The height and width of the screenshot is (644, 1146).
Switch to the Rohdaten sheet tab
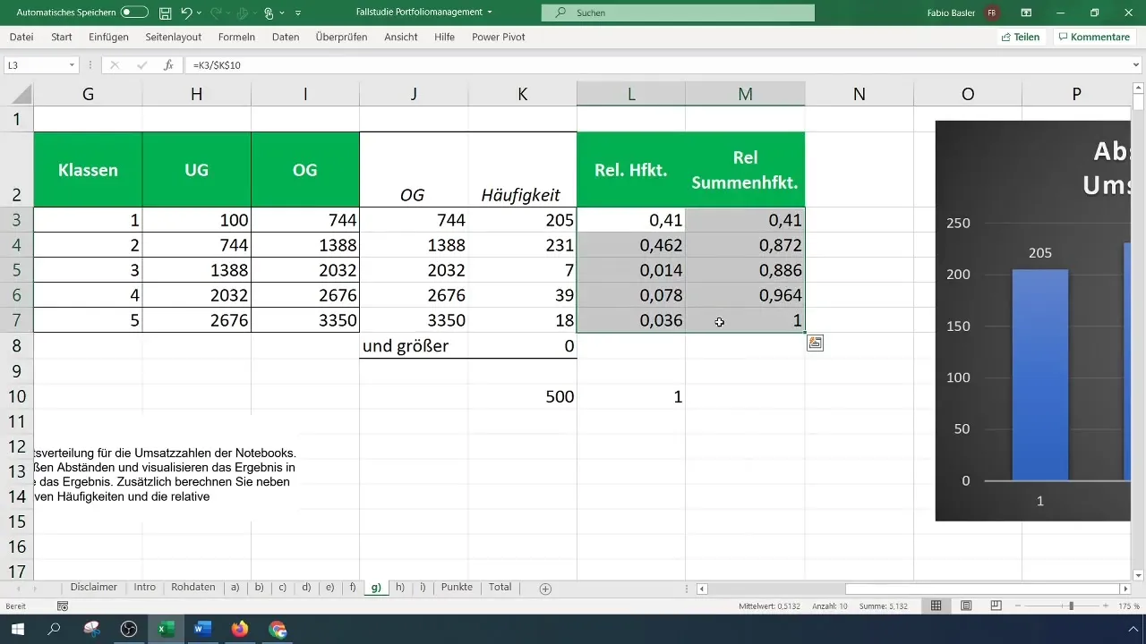pyautogui.click(x=193, y=588)
